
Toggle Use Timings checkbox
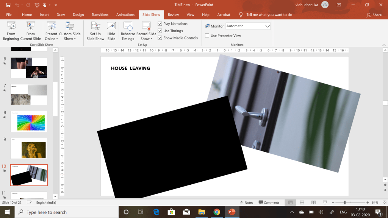pyautogui.click(x=160, y=31)
